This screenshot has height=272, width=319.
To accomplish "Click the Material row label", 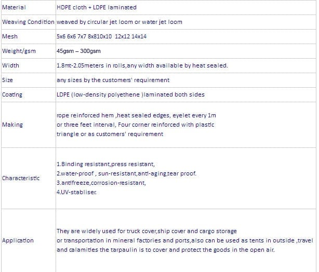I will pyautogui.click(x=14, y=7).
